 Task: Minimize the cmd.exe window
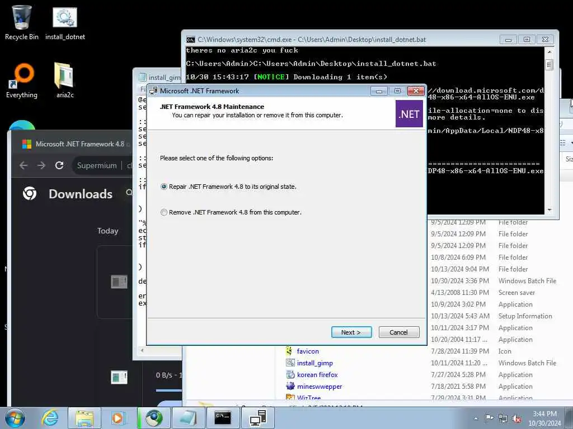508,40
